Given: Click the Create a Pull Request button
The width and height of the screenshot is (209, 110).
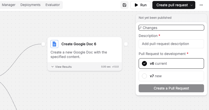Looking at the screenshot, I should (x=171, y=88).
